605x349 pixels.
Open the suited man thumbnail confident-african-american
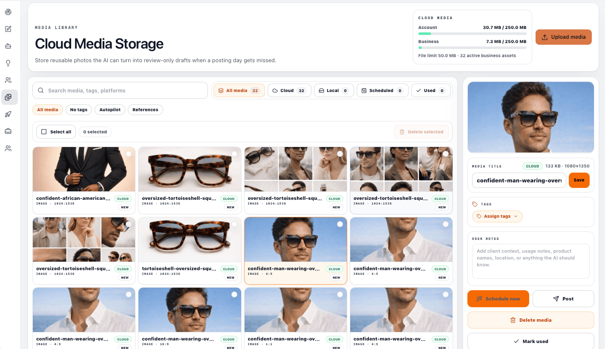pos(84,169)
